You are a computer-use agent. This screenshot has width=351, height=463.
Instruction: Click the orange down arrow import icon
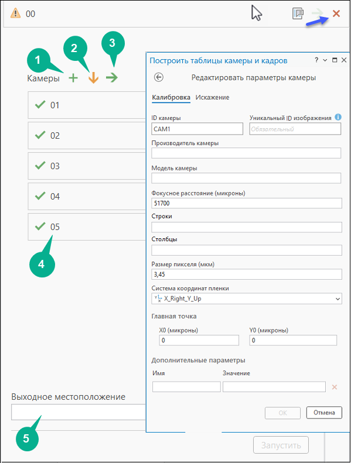[x=93, y=78]
